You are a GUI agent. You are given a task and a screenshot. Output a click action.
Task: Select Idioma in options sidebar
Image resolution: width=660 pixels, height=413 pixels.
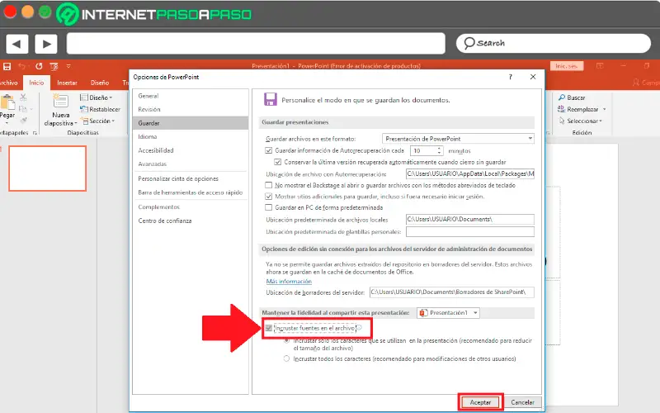[191, 136]
